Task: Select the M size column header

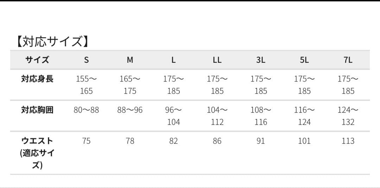Action: point(130,60)
